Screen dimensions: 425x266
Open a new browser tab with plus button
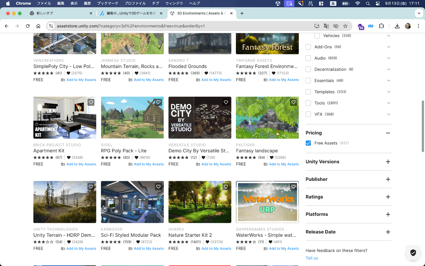coord(242,13)
